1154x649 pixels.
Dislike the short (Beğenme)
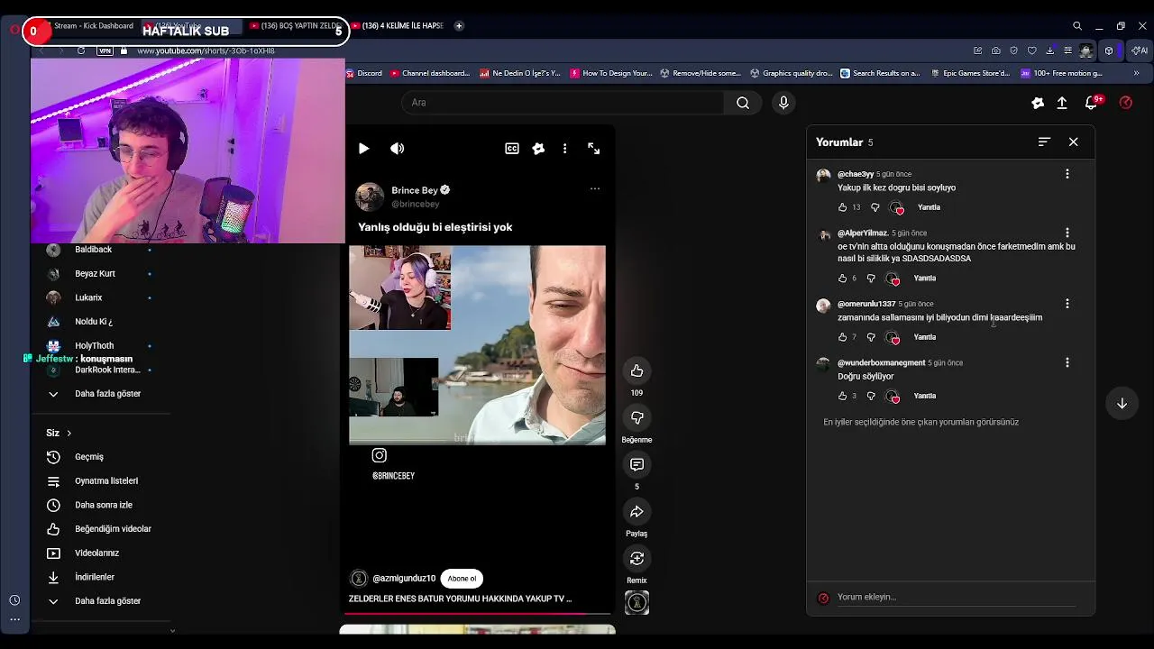[637, 417]
